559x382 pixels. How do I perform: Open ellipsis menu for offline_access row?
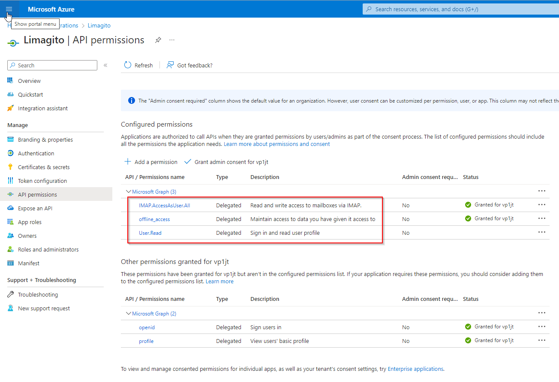click(542, 218)
